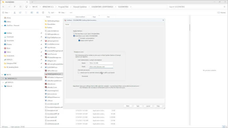Click the Search SOLIDWORKS box
The height and width of the screenshot is (128, 228).
coord(197,7)
